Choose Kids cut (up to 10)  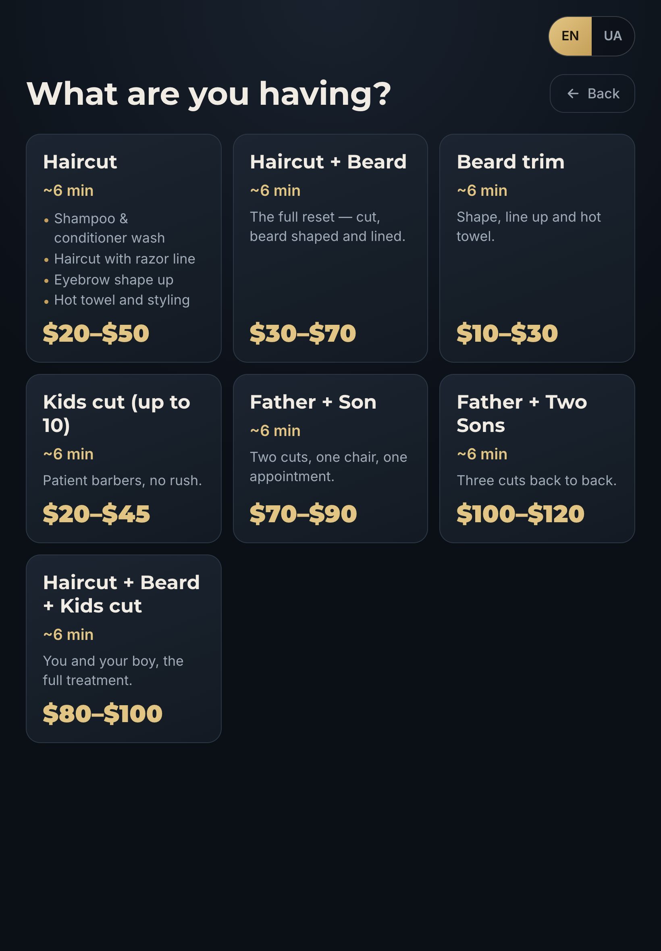pyautogui.click(x=123, y=458)
